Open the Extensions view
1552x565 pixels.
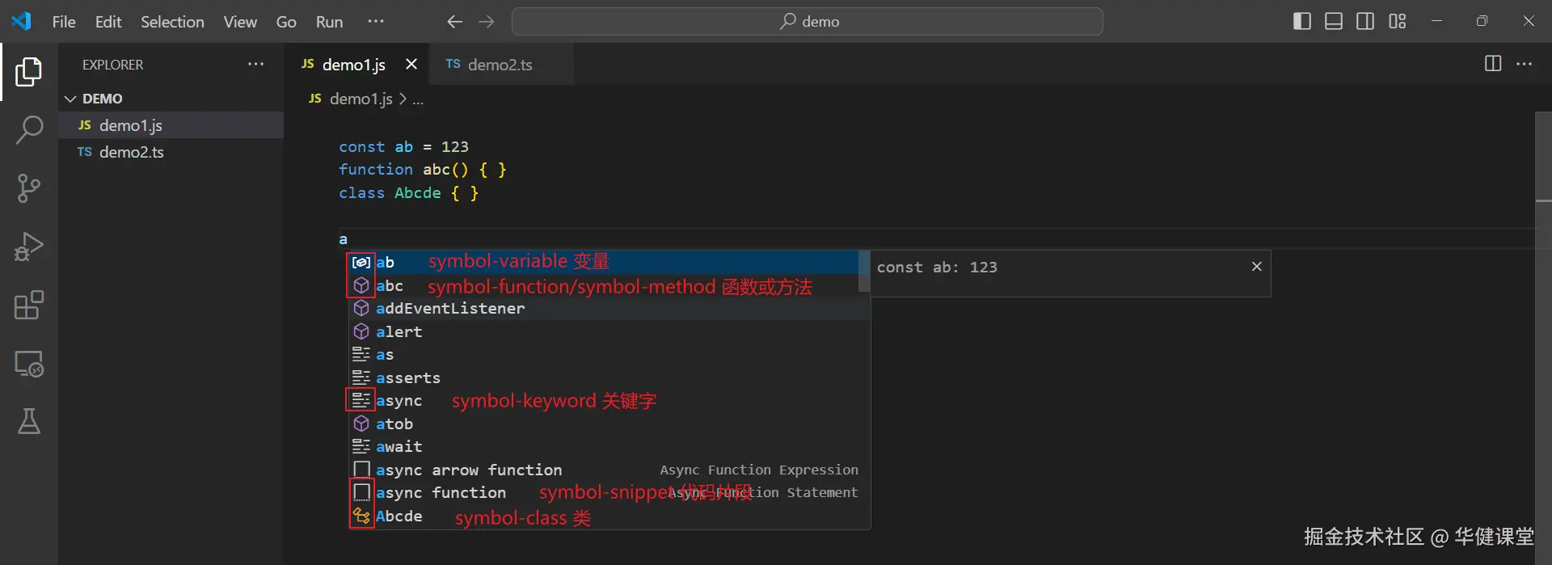coord(29,306)
